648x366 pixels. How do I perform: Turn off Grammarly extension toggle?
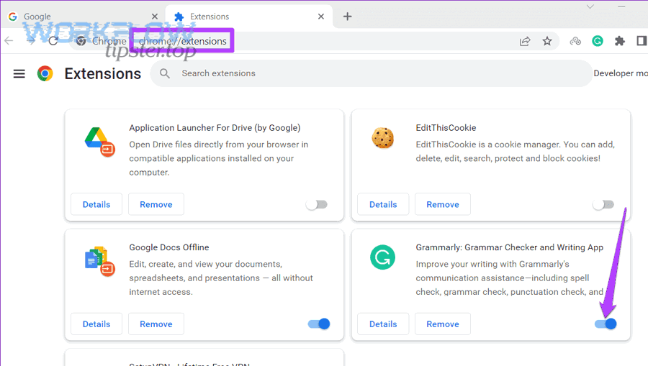pos(606,324)
